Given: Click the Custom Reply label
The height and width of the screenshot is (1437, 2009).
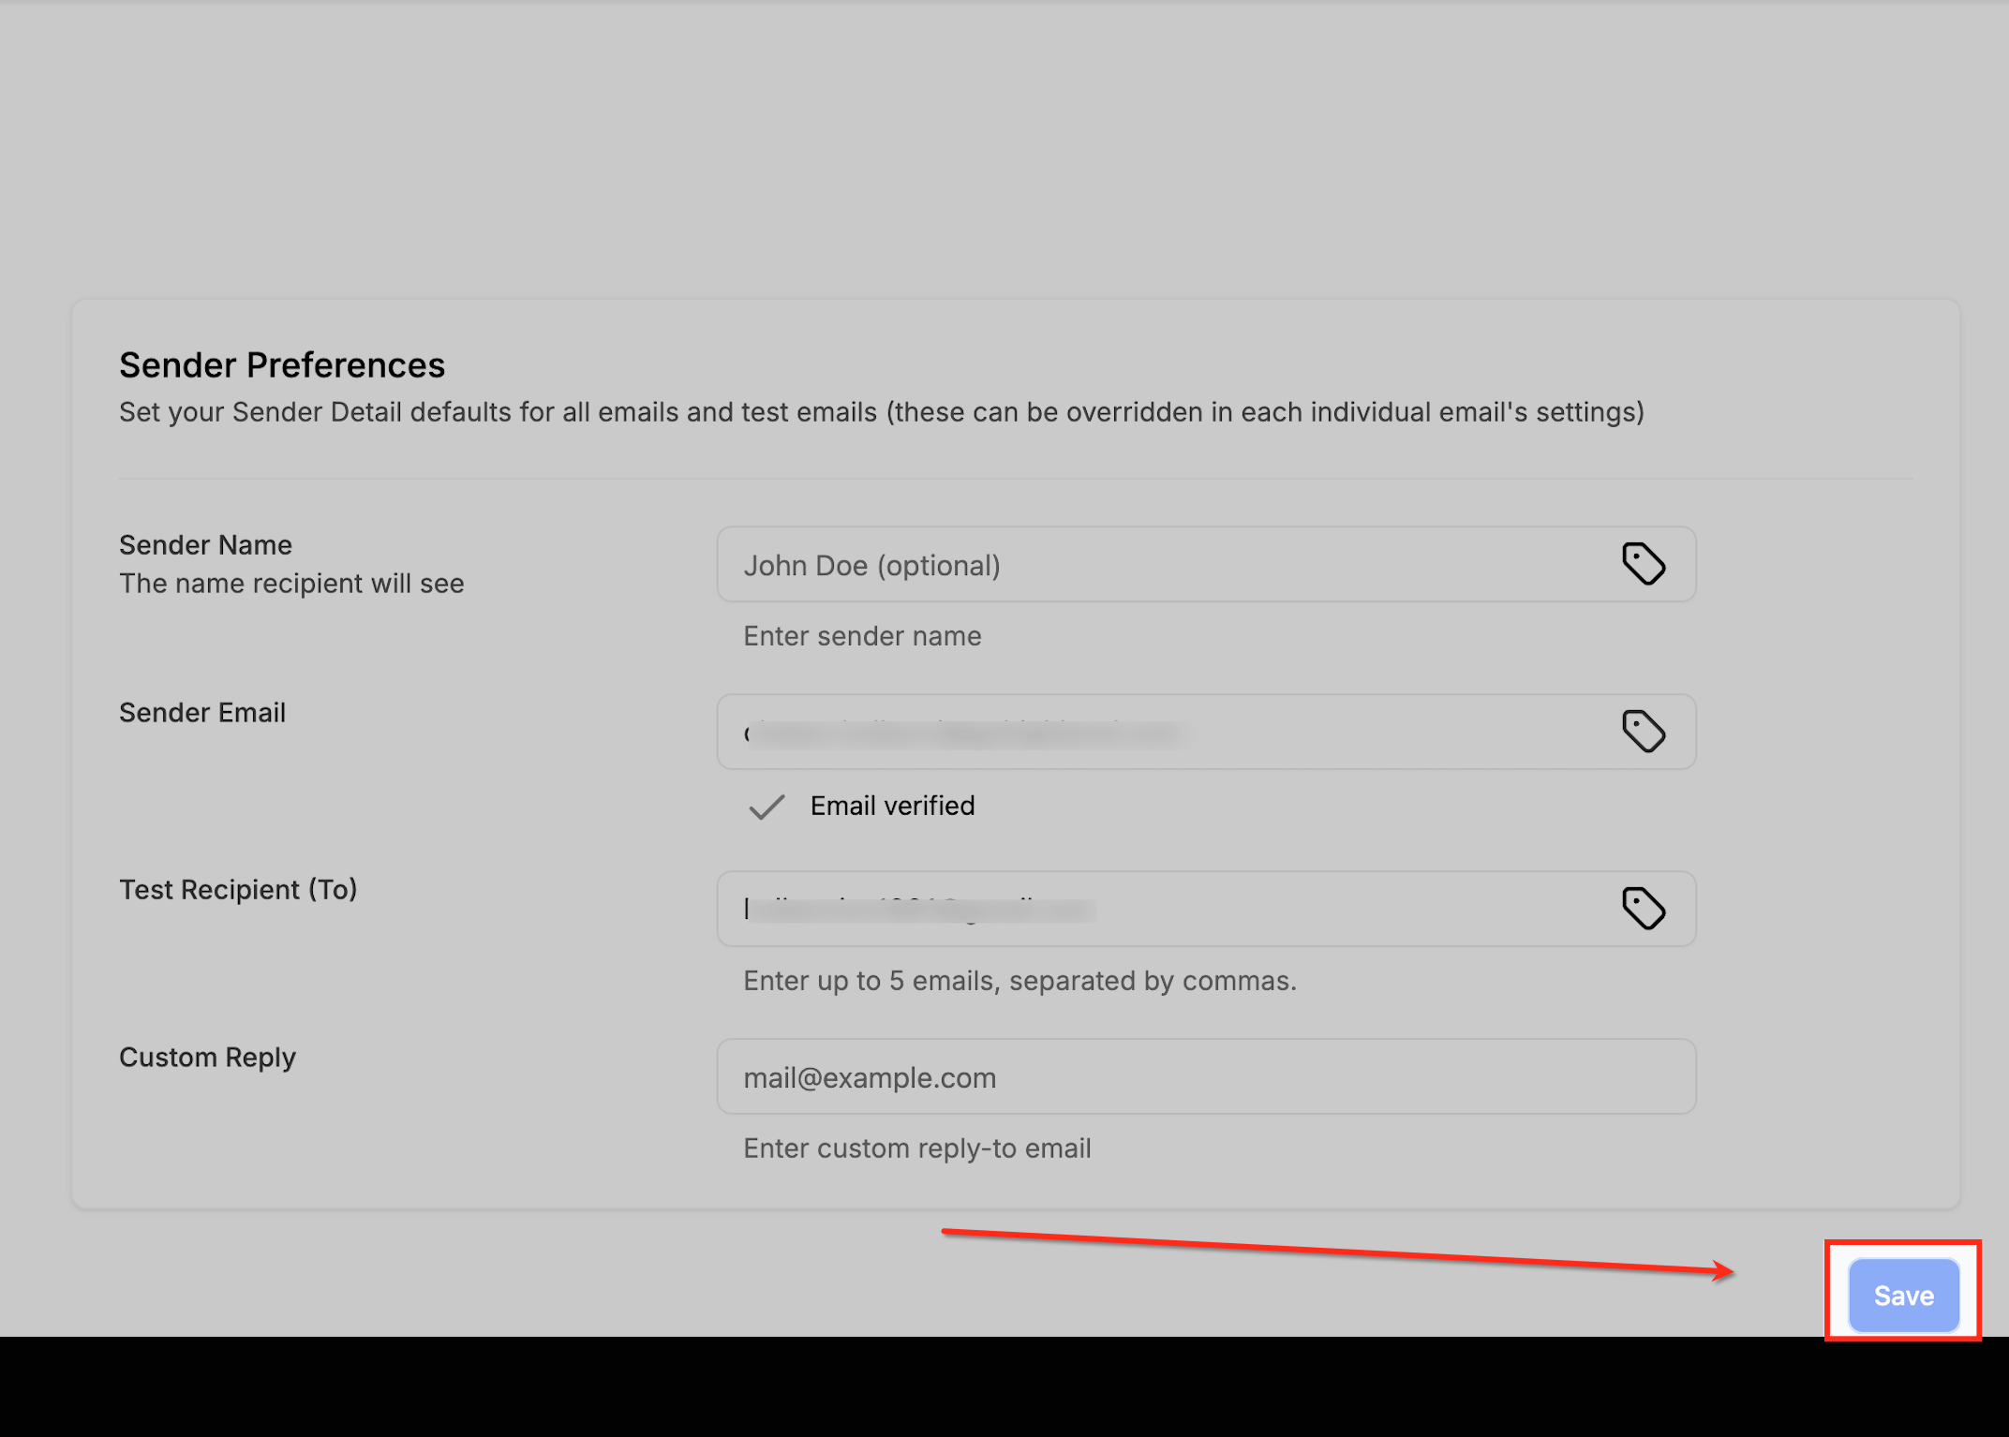Looking at the screenshot, I should pyautogui.click(x=207, y=1058).
